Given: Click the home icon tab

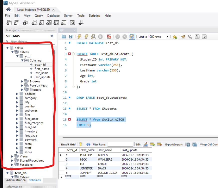Looking at the screenshot, I should 8,9.
